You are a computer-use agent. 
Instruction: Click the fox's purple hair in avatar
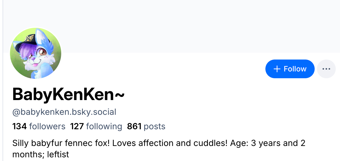tap(26, 50)
